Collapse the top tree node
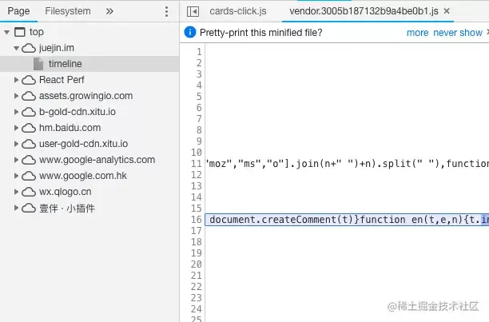 [x=7, y=32]
